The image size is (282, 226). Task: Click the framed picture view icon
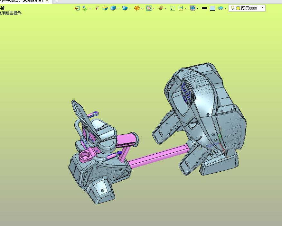[149, 8]
